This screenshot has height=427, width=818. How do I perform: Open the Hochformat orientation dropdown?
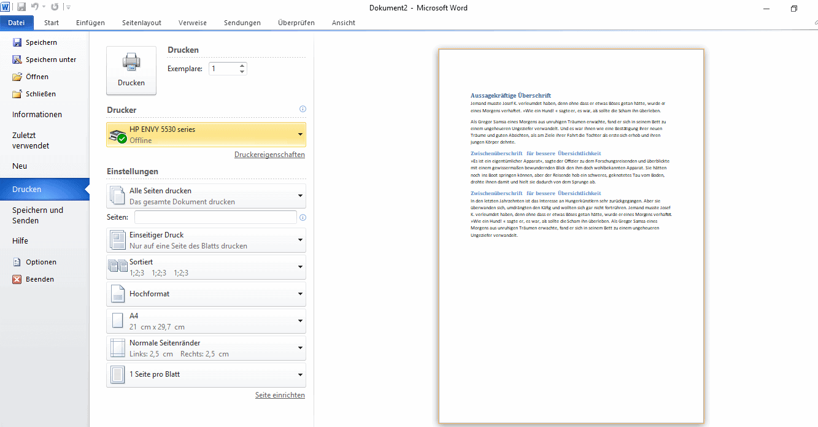299,293
